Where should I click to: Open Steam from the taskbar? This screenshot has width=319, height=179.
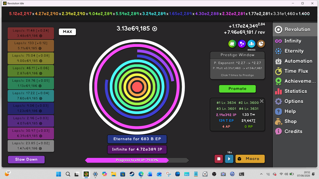(x=132, y=174)
